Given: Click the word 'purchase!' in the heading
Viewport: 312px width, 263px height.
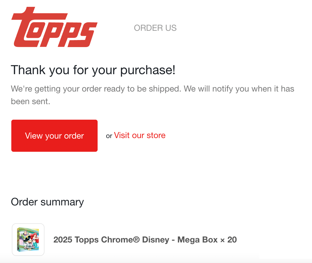Looking at the screenshot, I should [148, 70].
